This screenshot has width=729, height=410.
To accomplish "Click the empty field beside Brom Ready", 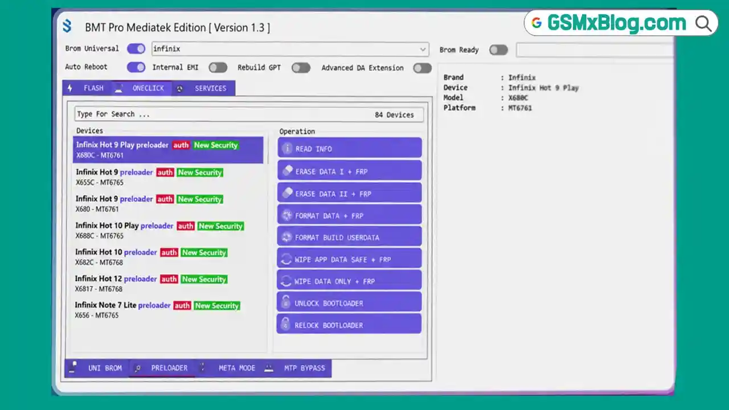I will coord(594,50).
